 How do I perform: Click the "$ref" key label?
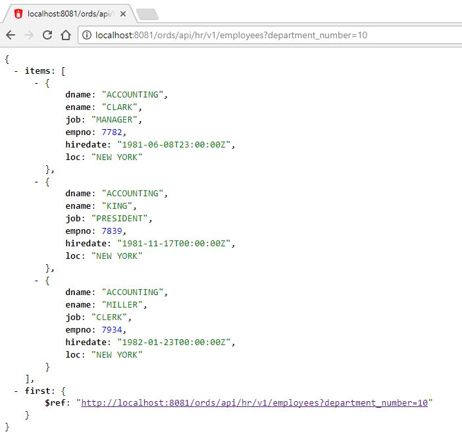(55, 403)
